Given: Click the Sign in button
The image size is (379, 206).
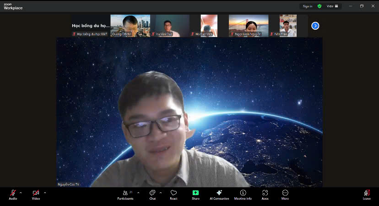Looking at the screenshot, I should click(307, 6).
